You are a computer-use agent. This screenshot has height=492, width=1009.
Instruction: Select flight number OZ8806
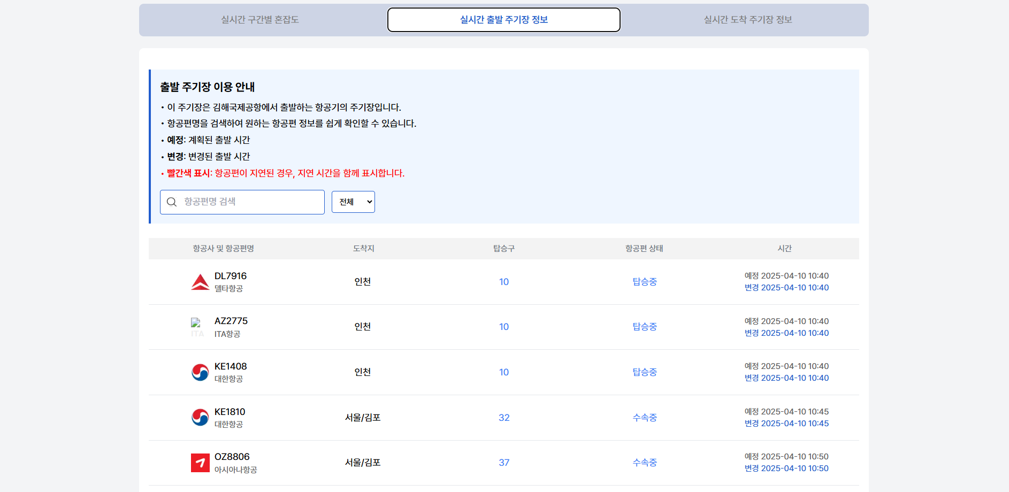(232, 457)
